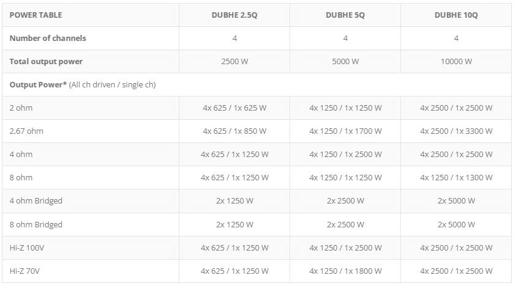Select the DUBHE 2.5Q column header
This screenshot has height=286, width=516.
coord(234,15)
